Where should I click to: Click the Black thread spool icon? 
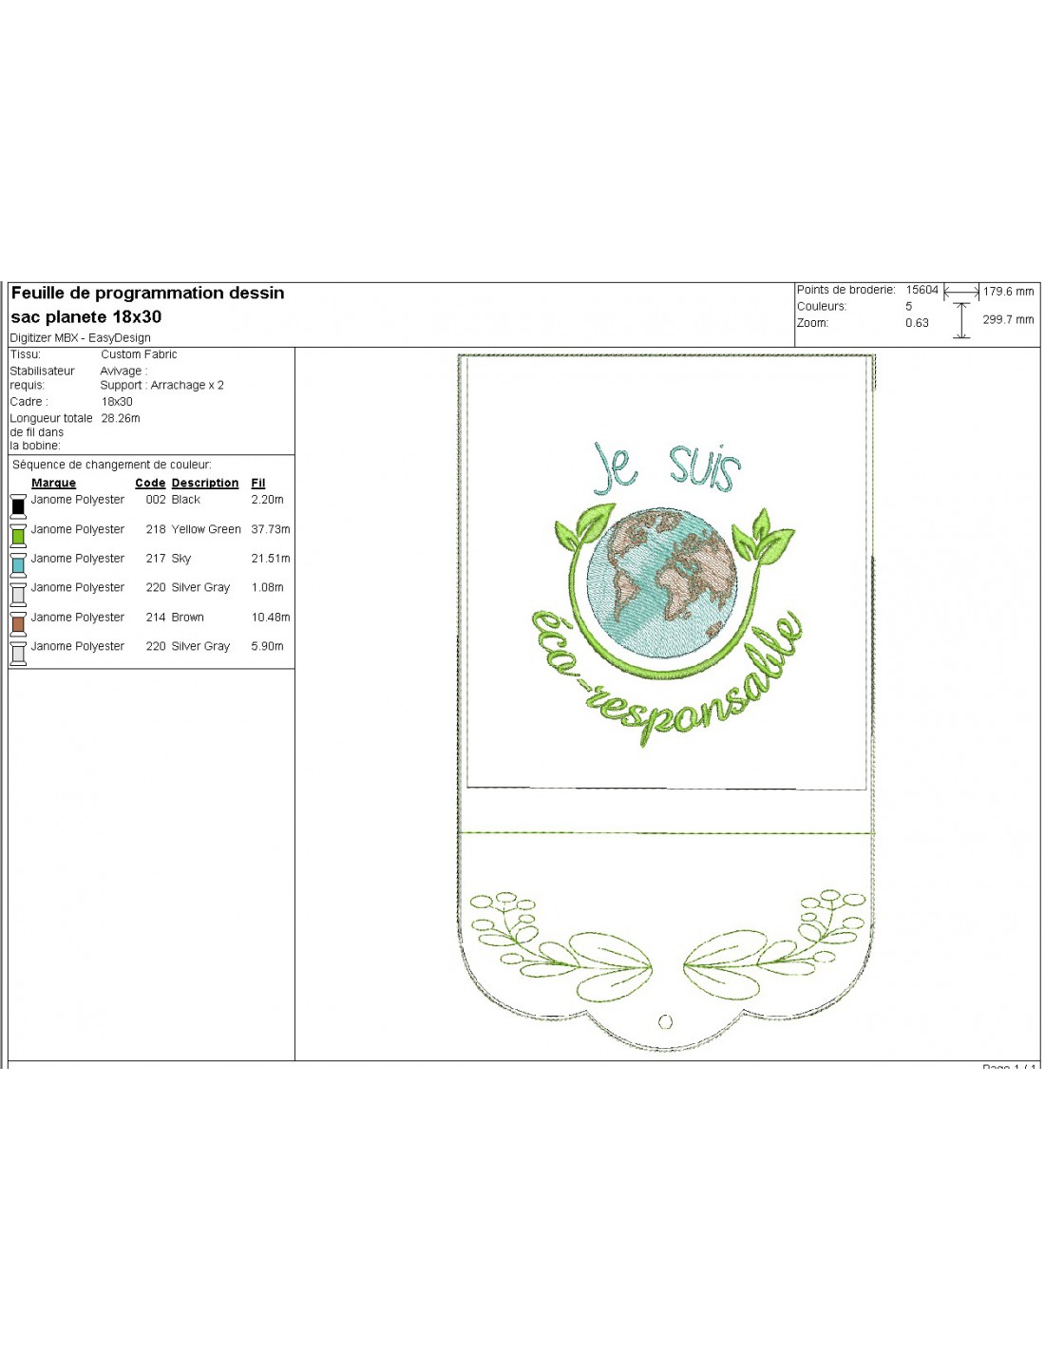[x=18, y=505]
